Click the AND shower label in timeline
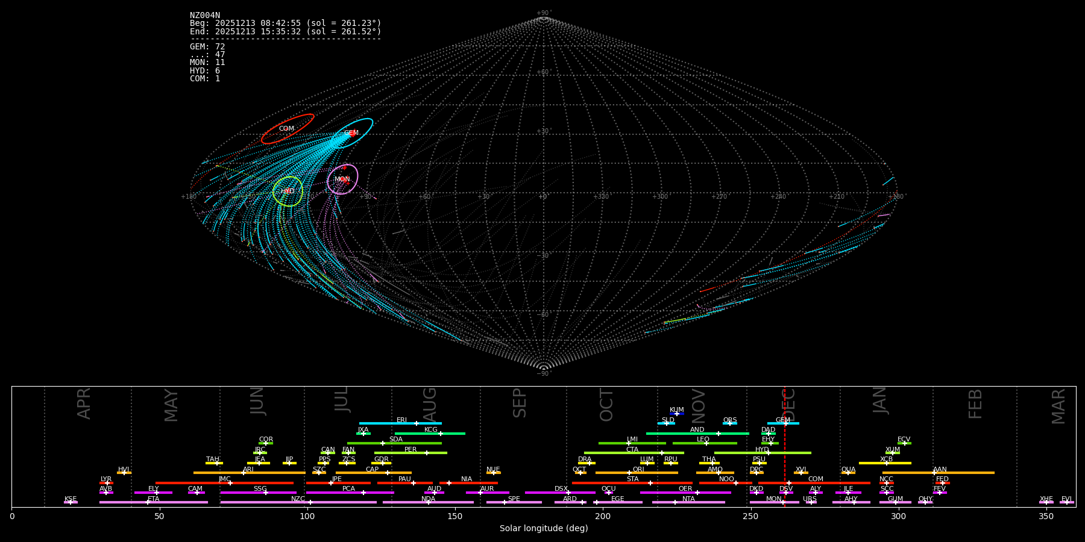This screenshot has height=542, width=1085. [x=697, y=430]
